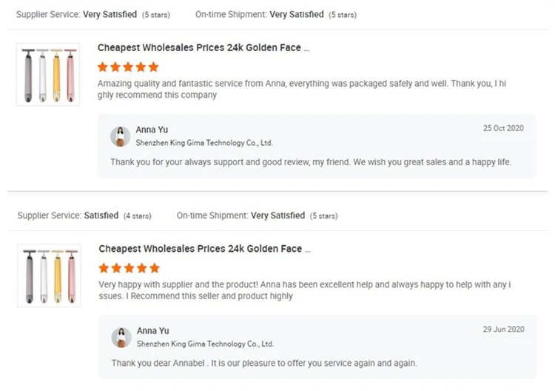Click the 29 Jun 2020 reply date
This screenshot has height=391, width=555.
tap(504, 330)
